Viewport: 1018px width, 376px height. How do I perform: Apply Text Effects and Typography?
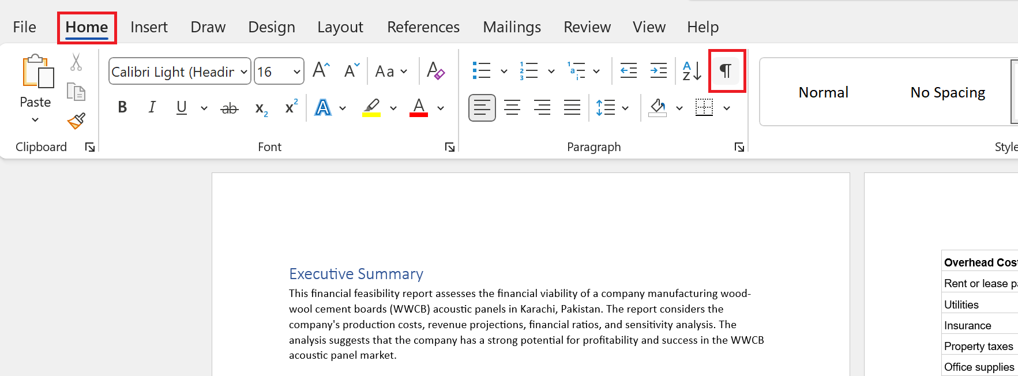323,107
